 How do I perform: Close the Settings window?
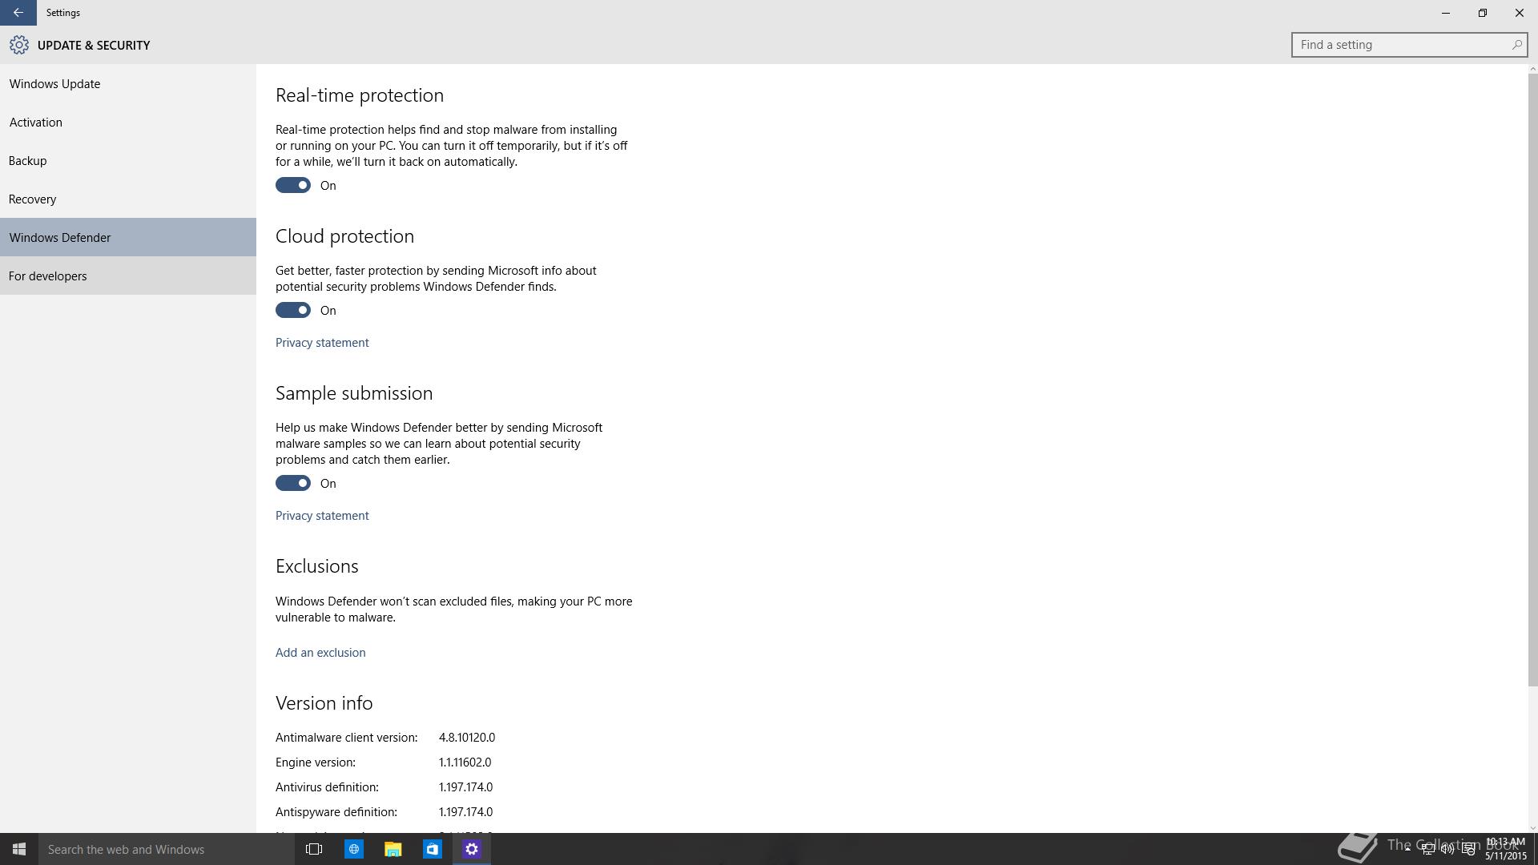coord(1520,13)
